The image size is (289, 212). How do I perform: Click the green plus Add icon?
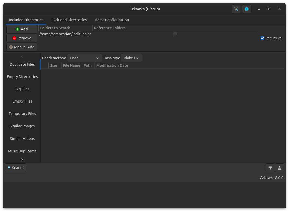point(18,29)
